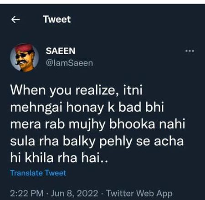This screenshot has width=205, height=200.
Task: Click the Tweet header title
Action: tap(57, 19)
